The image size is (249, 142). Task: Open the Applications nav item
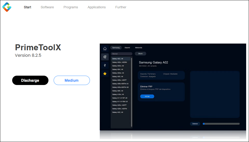coord(97,7)
